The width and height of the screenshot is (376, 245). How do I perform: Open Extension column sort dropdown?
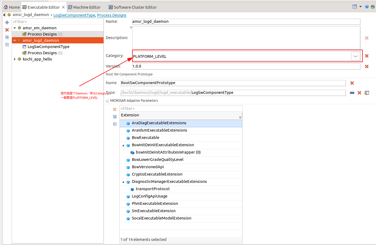pos(240,117)
